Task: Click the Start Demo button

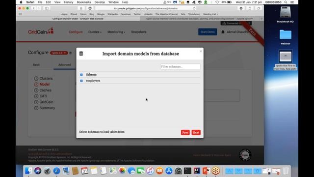Action: click(x=208, y=32)
